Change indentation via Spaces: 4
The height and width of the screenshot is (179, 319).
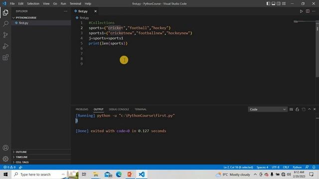[262, 167]
